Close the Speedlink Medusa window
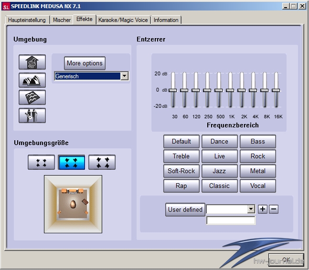This screenshot has width=309, height=270. pyautogui.click(x=302, y=6)
